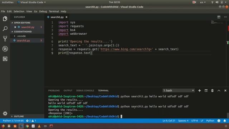Select the searchit.py editor tab
The width and height of the screenshot is (229, 129).
coord(57,17)
